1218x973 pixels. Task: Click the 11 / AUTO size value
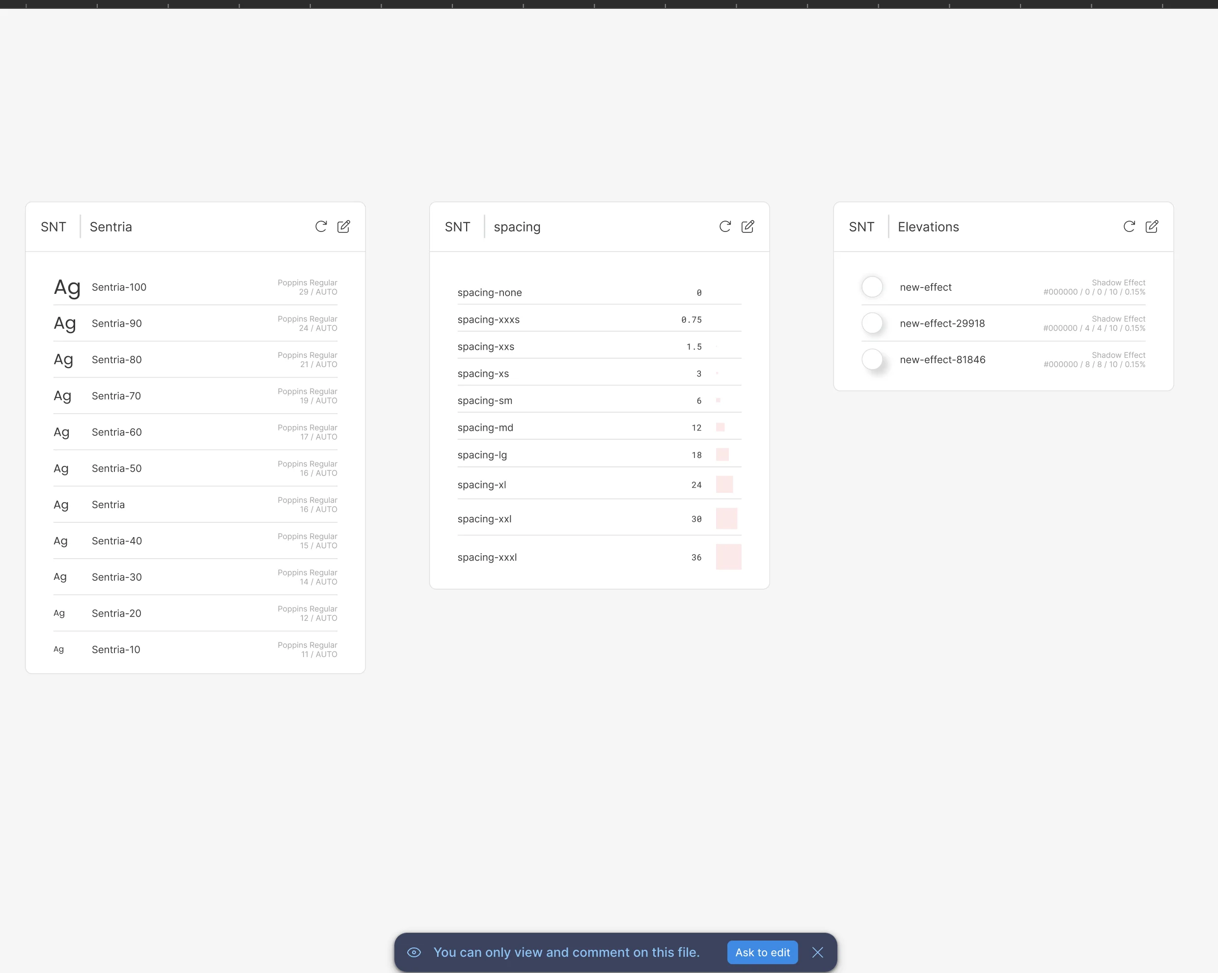pos(319,654)
